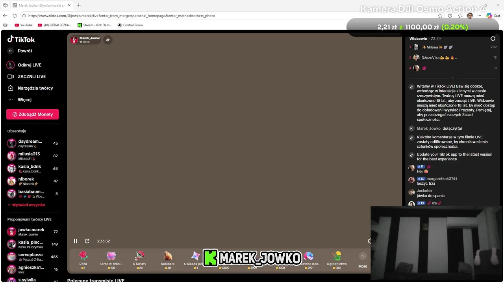The height and width of the screenshot is (283, 504).
Task: Expand the viewer ranking list chevron
Action: tap(452, 78)
